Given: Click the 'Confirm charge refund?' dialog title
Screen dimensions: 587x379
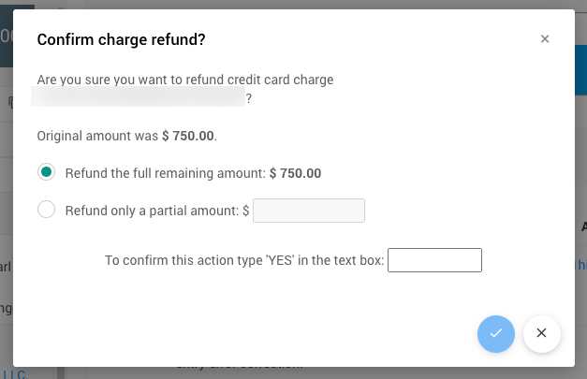Looking at the screenshot, I should pyautogui.click(x=121, y=39).
